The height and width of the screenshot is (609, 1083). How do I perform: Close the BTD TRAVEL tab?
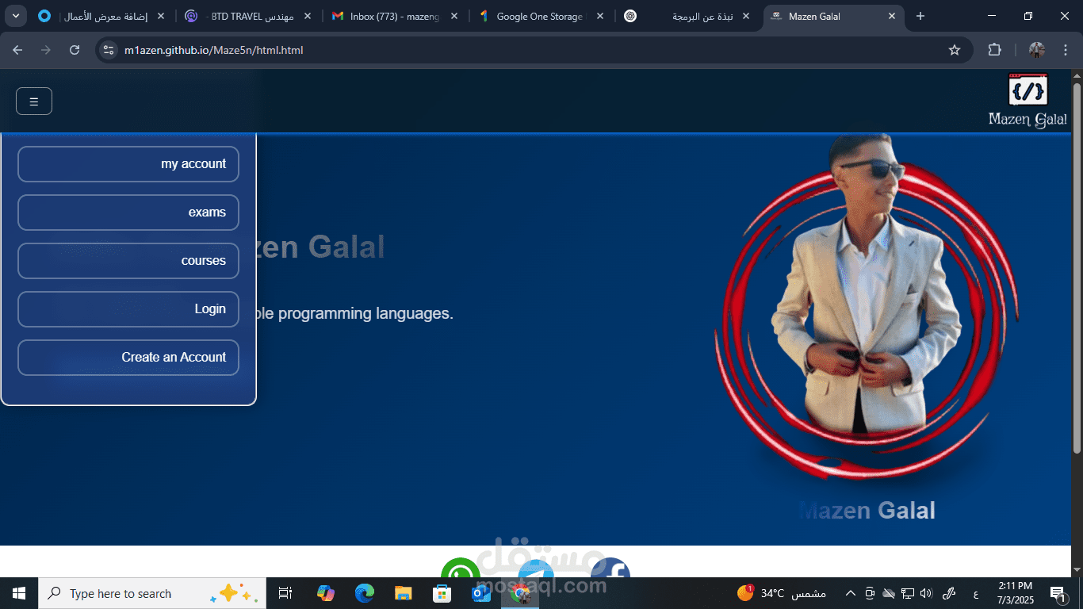[308, 16]
